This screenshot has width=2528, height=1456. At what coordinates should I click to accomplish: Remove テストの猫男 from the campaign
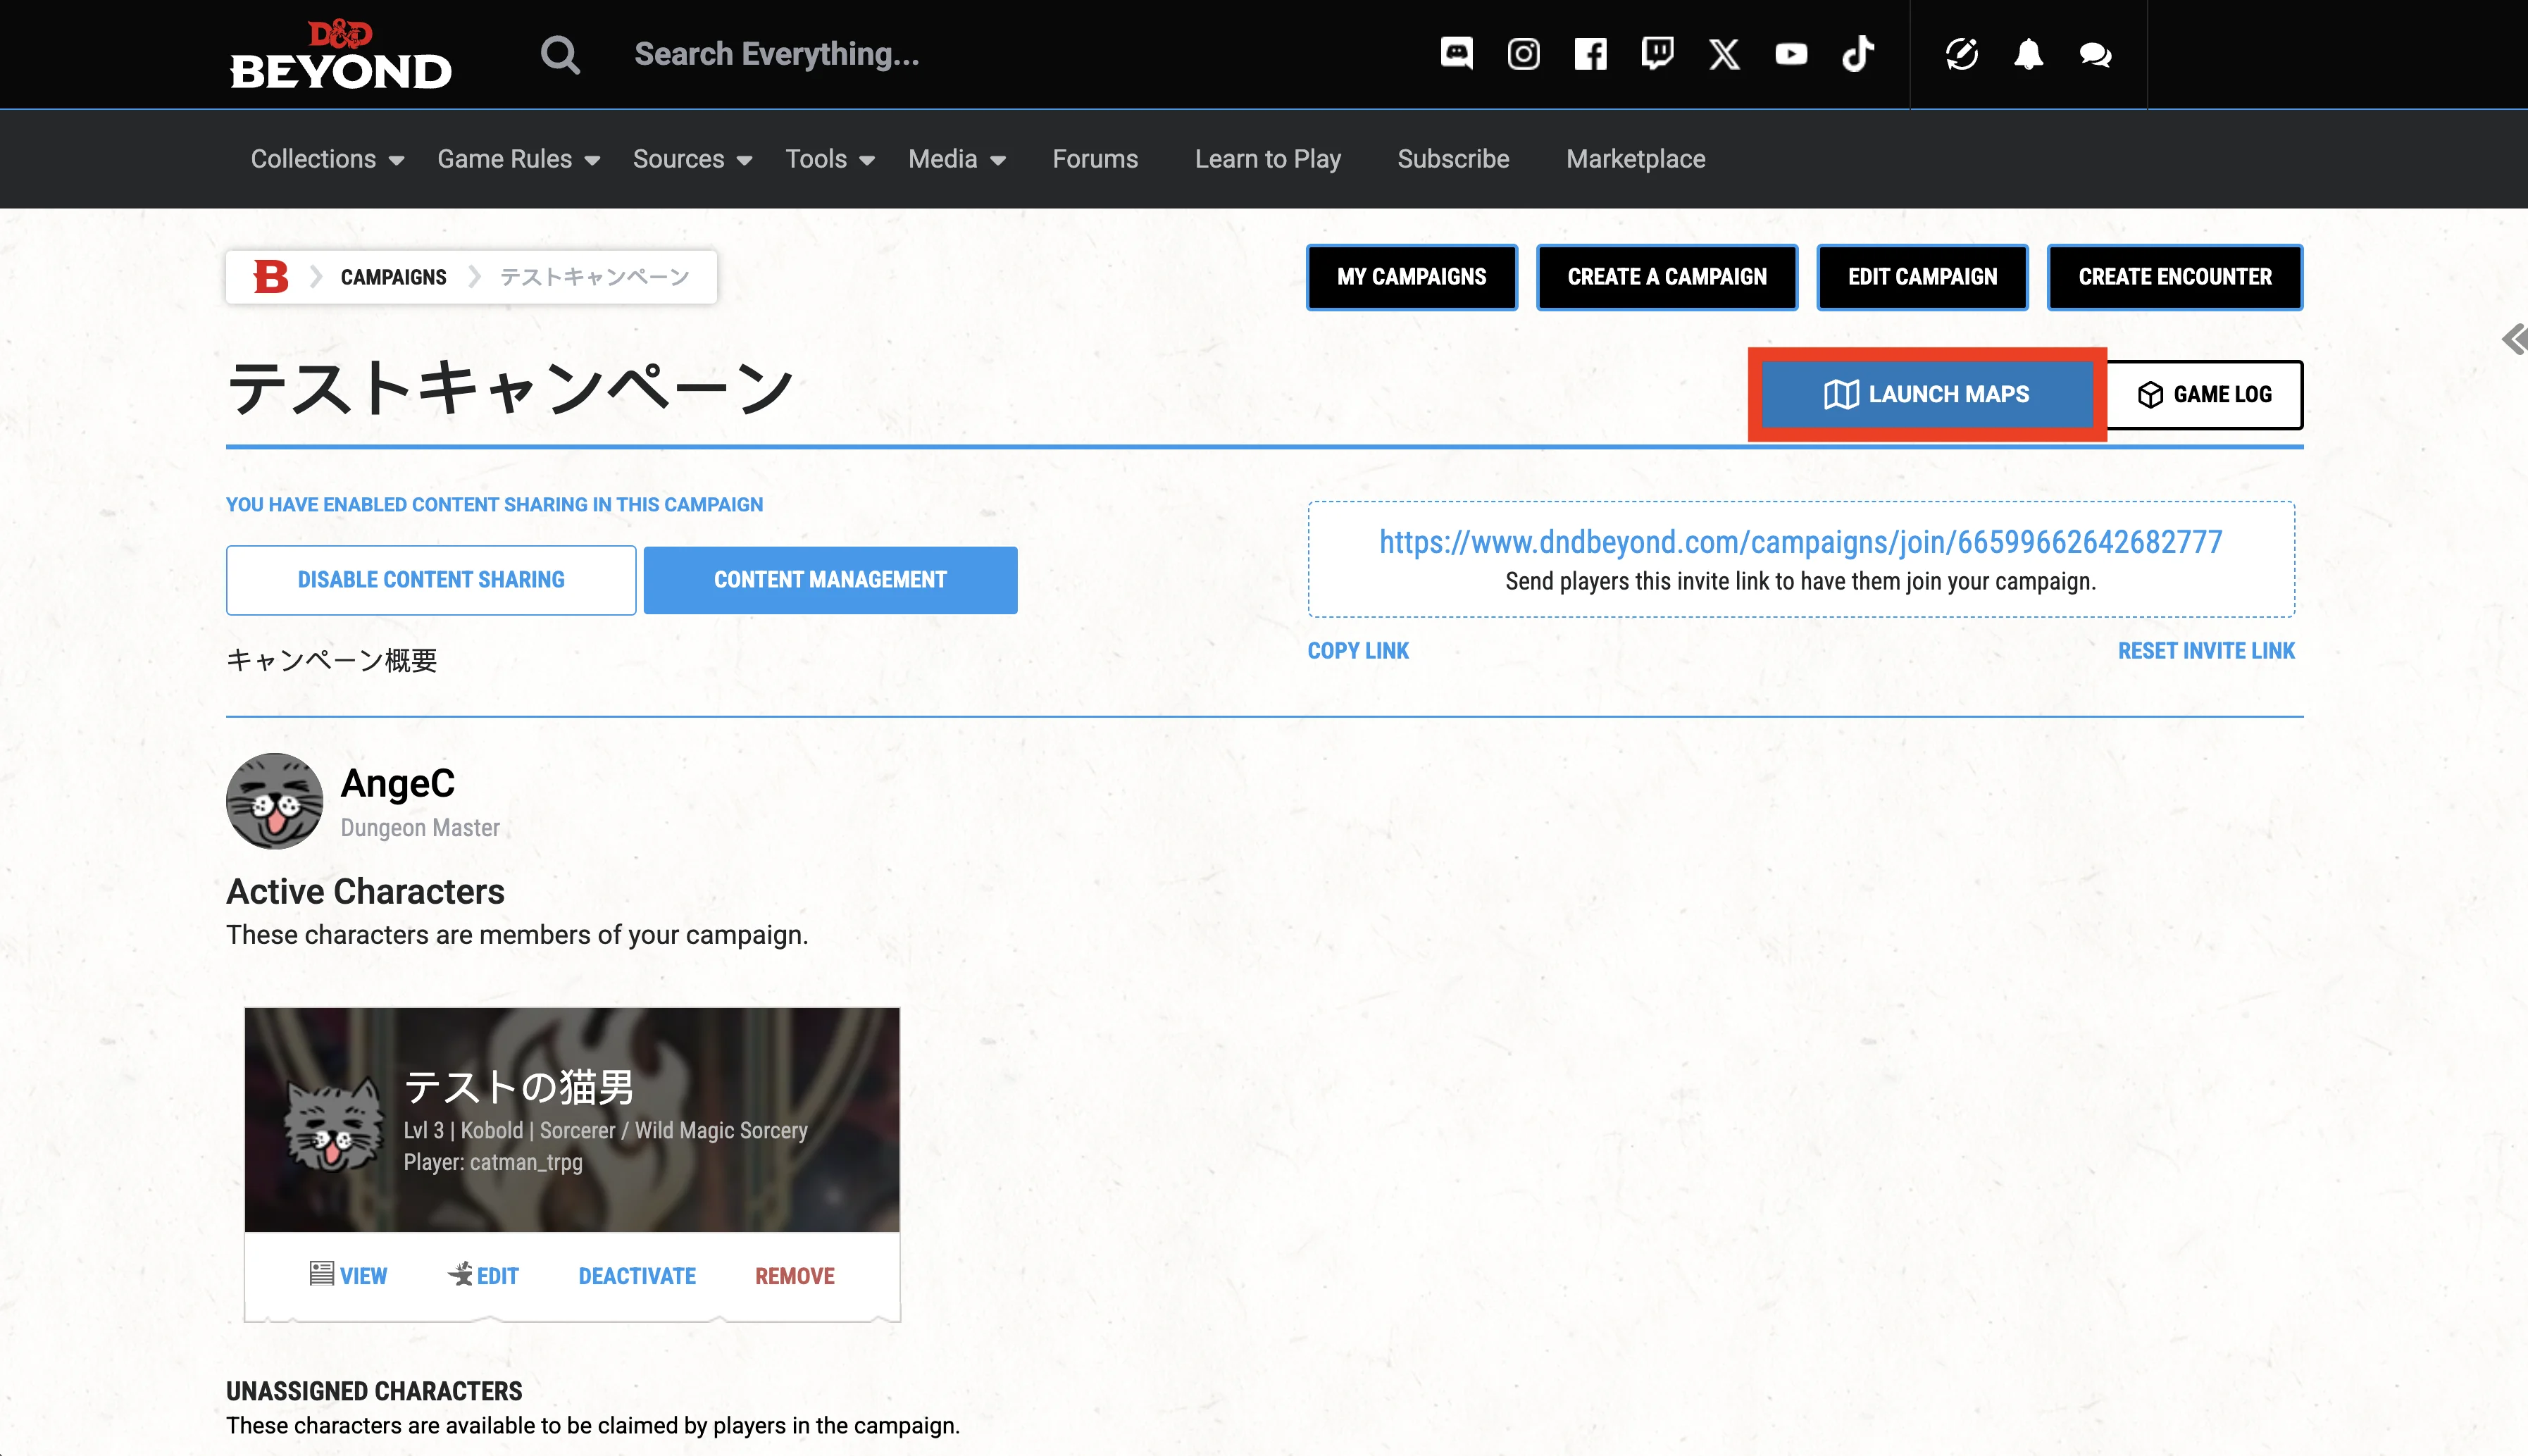[794, 1276]
